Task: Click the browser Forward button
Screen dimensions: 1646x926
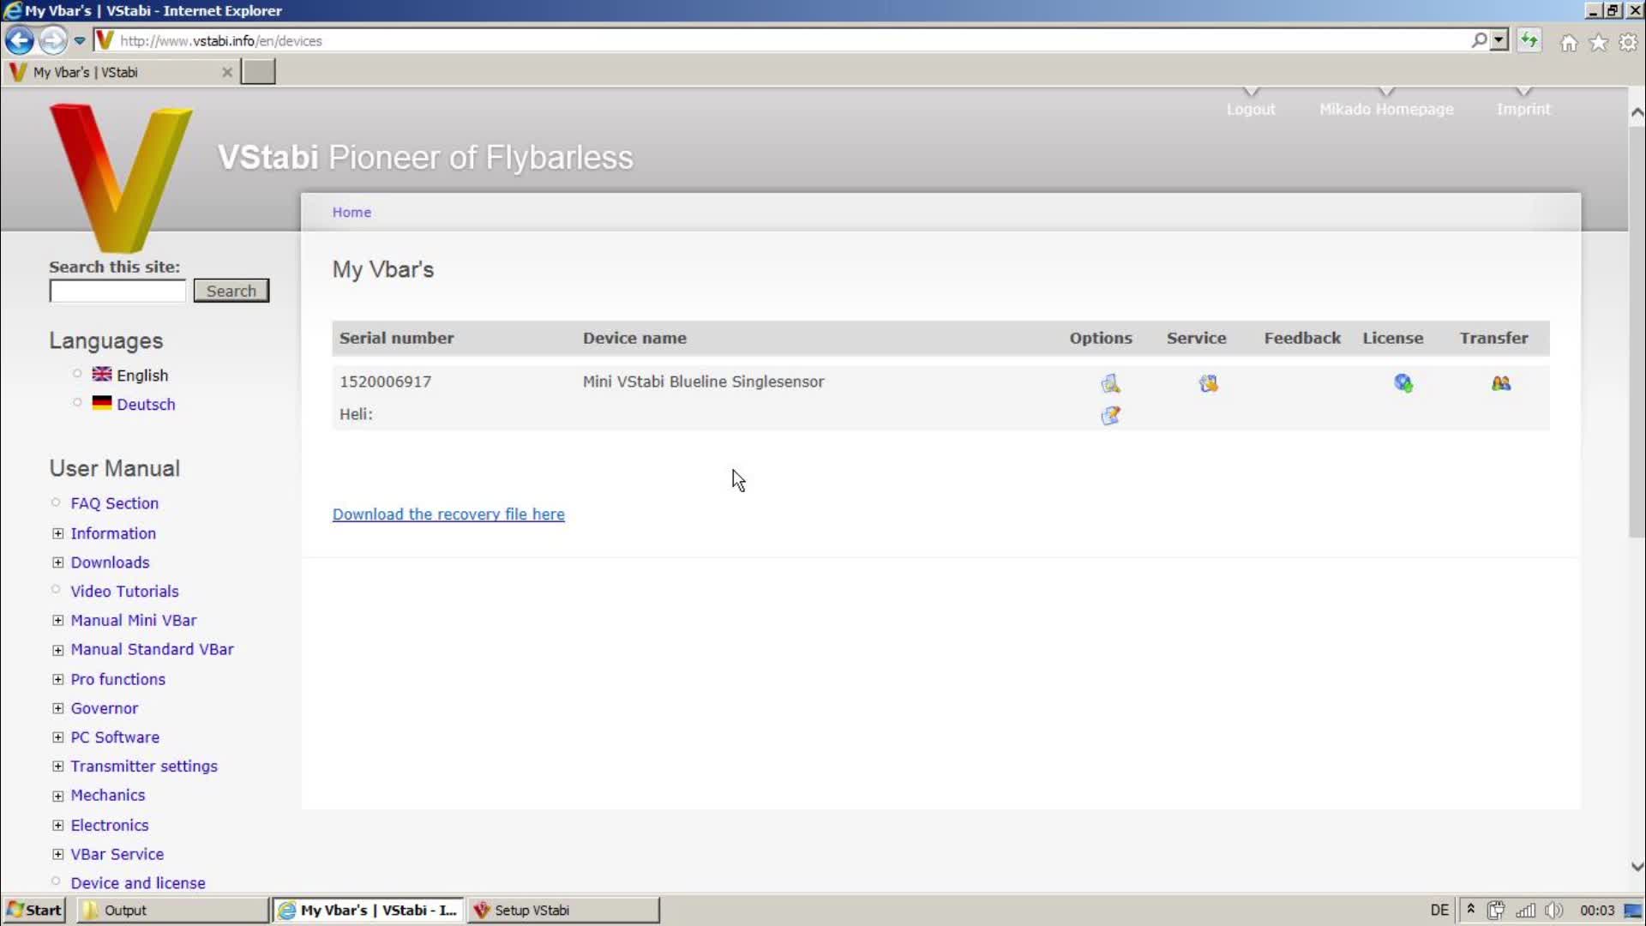Action: pyautogui.click(x=53, y=40)
